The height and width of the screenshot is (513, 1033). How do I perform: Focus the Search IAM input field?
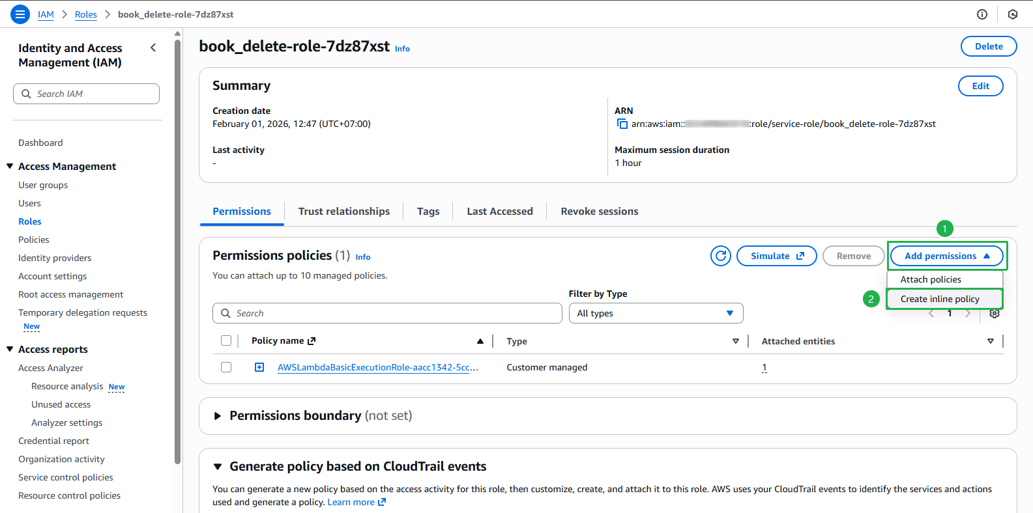pos(86,94)
